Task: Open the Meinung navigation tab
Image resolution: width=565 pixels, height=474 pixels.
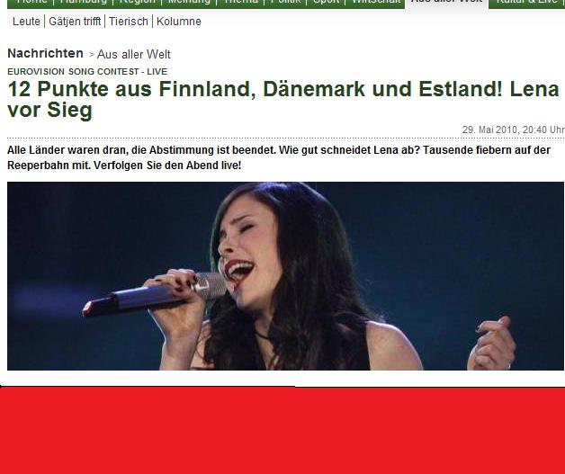Action: [x=189, y=2]
